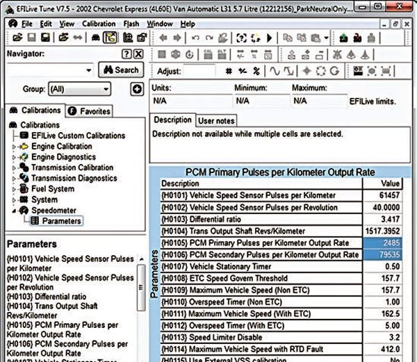417x362 pixels.
Task: Click the 3.417 Differential ratio value
Action: point(383,219)
